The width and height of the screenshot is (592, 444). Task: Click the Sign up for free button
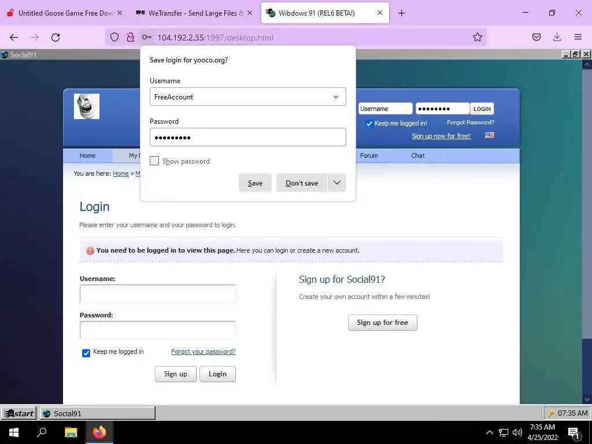(383, 323)
